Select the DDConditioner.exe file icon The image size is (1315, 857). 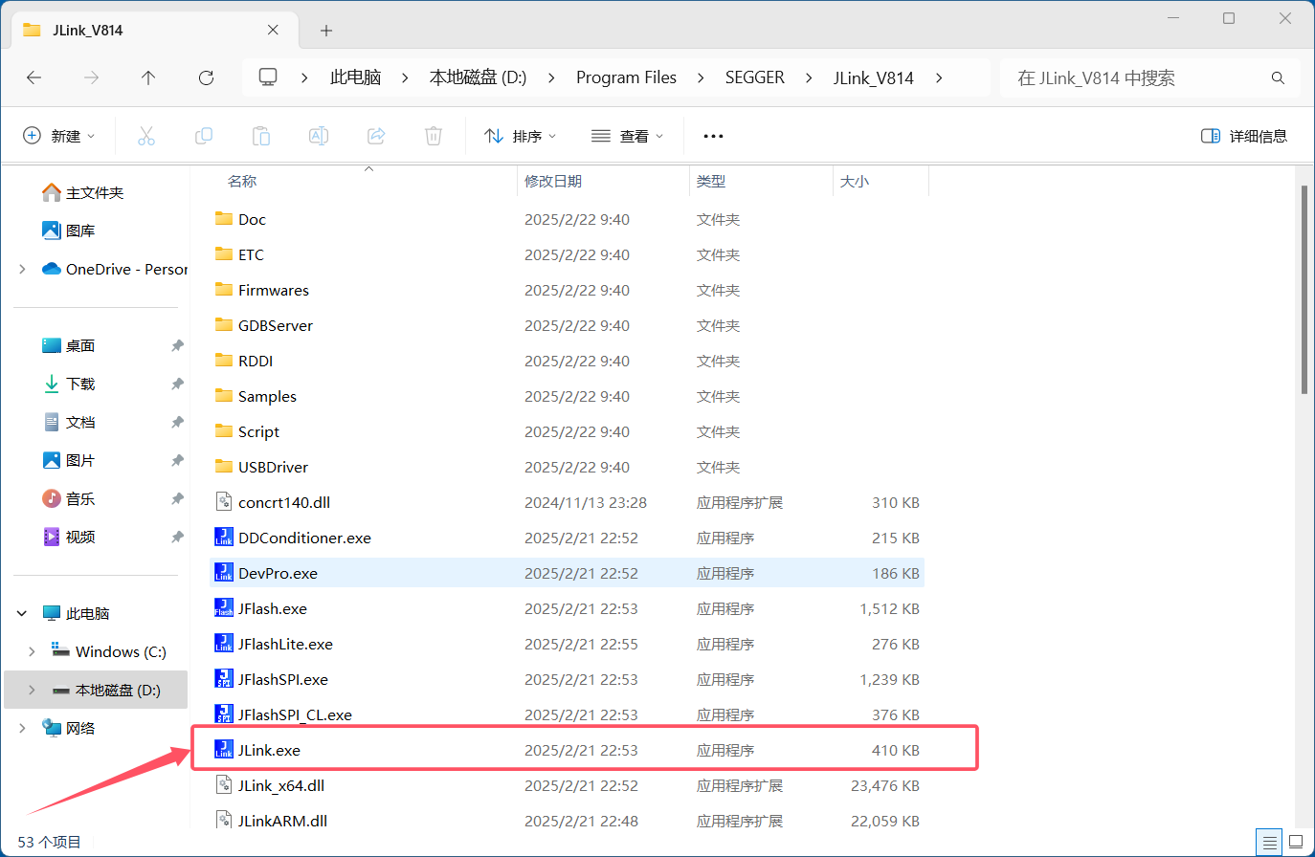pyautogui.click(x=224, y=538)
